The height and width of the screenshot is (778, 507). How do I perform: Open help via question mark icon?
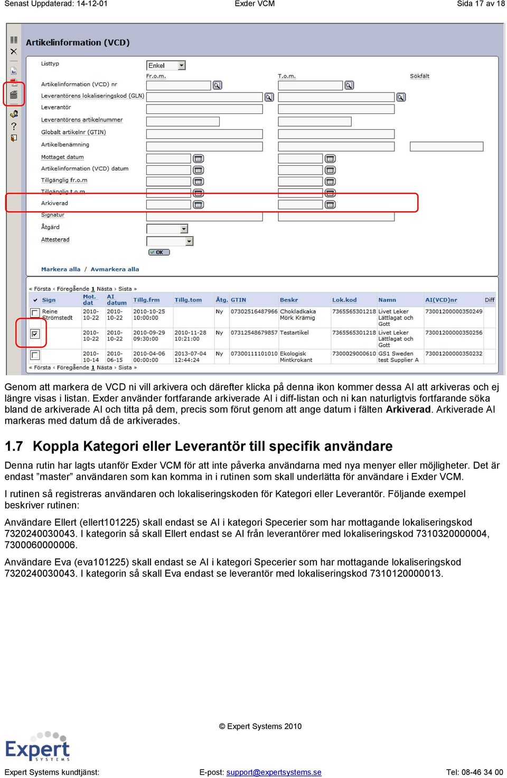(14, 126)
